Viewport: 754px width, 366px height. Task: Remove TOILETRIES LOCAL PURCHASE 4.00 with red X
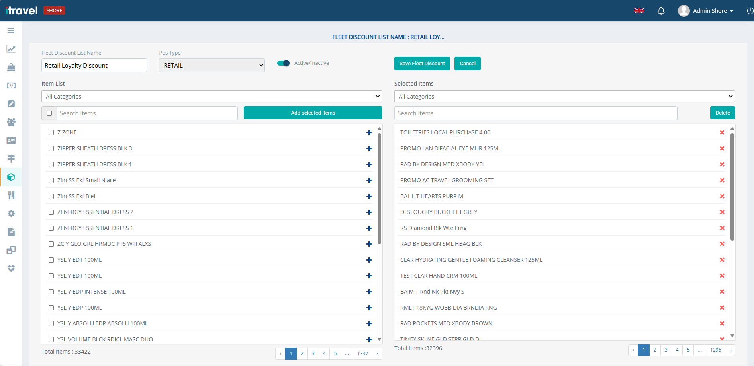(x=722, y=132)
